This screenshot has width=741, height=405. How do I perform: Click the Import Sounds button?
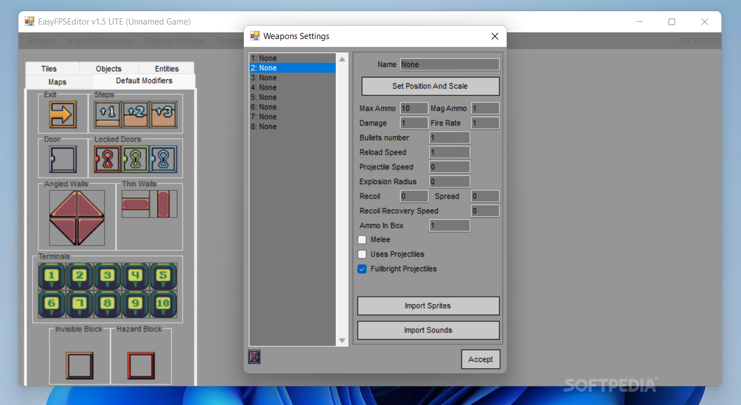(x=428, y=330)
